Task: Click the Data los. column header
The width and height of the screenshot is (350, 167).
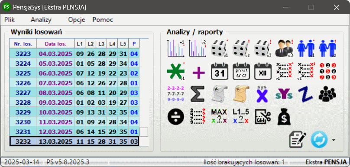Action: (55, 44)
